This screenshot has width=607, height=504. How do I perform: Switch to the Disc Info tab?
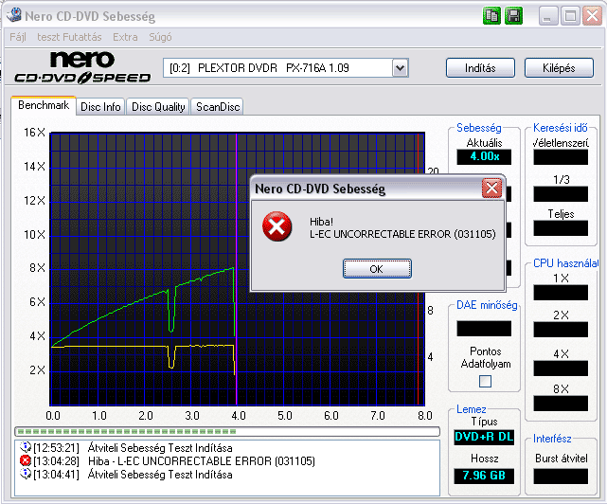pyautogui.click(x=100, y=107)
